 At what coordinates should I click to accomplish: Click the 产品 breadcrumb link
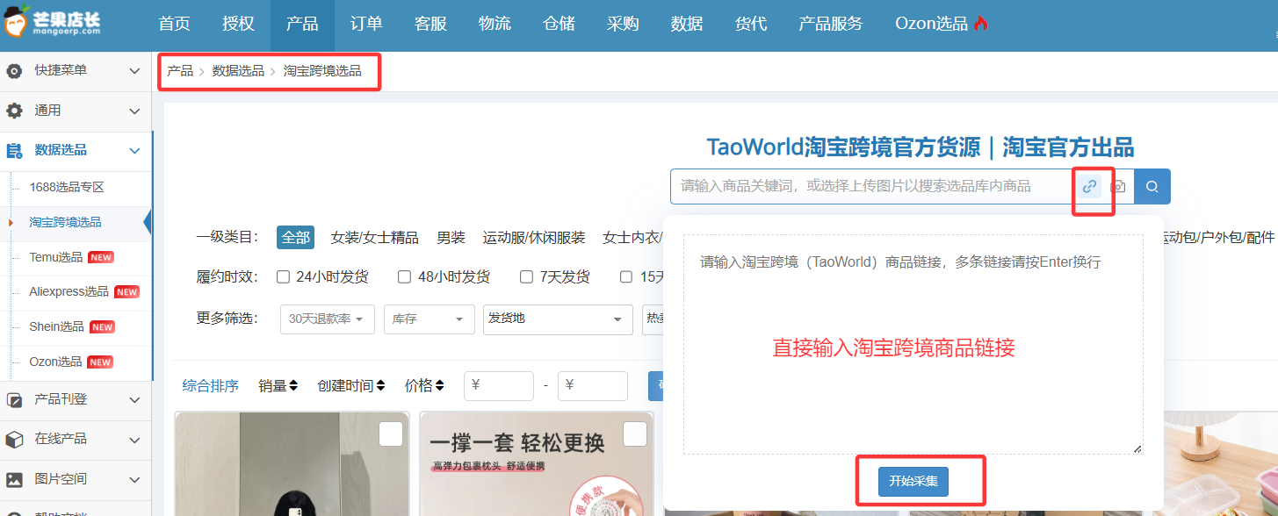(x=180, y=71)
